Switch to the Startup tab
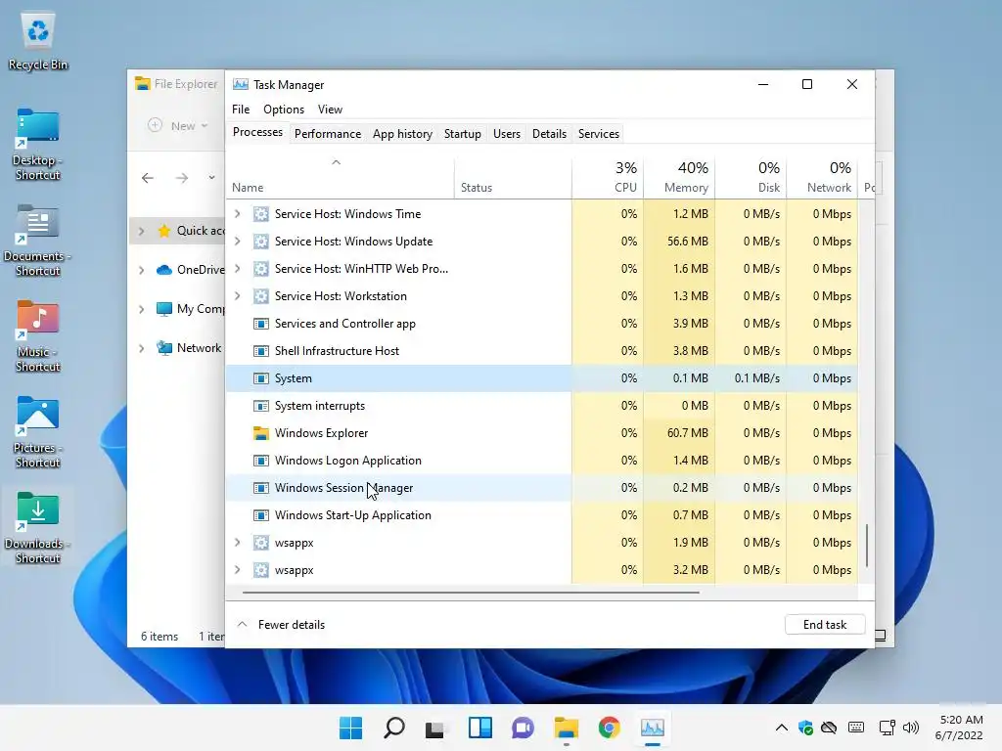 [x=463, y=133]
